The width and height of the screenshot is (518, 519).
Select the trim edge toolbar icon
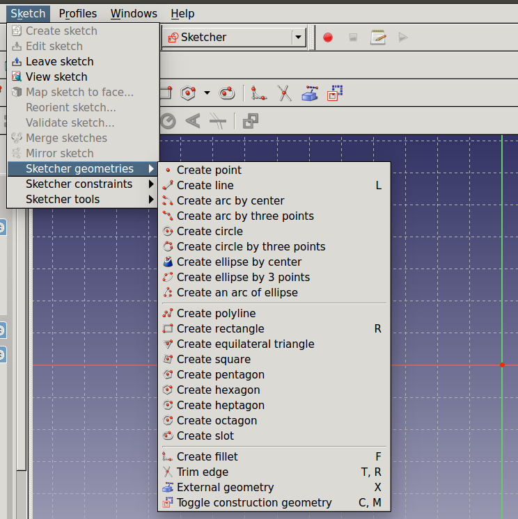tap(285, 93)
